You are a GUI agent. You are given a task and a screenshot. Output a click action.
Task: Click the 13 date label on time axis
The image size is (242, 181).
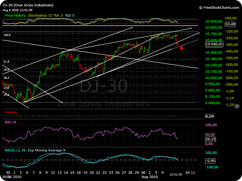(59, 173)
